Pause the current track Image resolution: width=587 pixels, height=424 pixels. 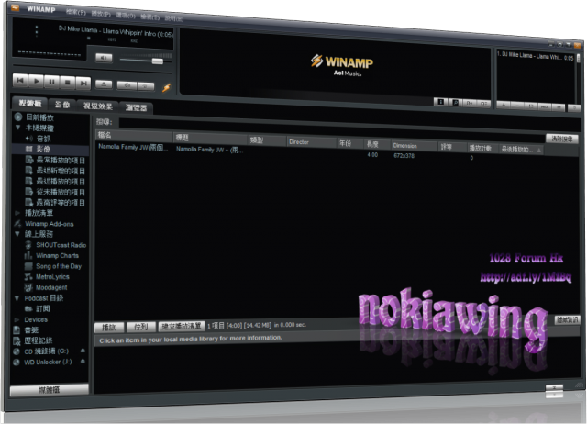[x=51, y=82]
